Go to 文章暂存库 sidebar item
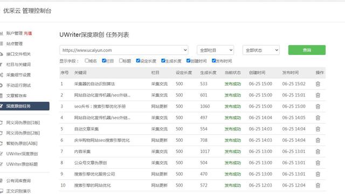 16,96
